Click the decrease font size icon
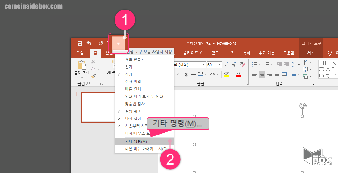This screenshot has width=338, height=173. [x=234, y=65]
